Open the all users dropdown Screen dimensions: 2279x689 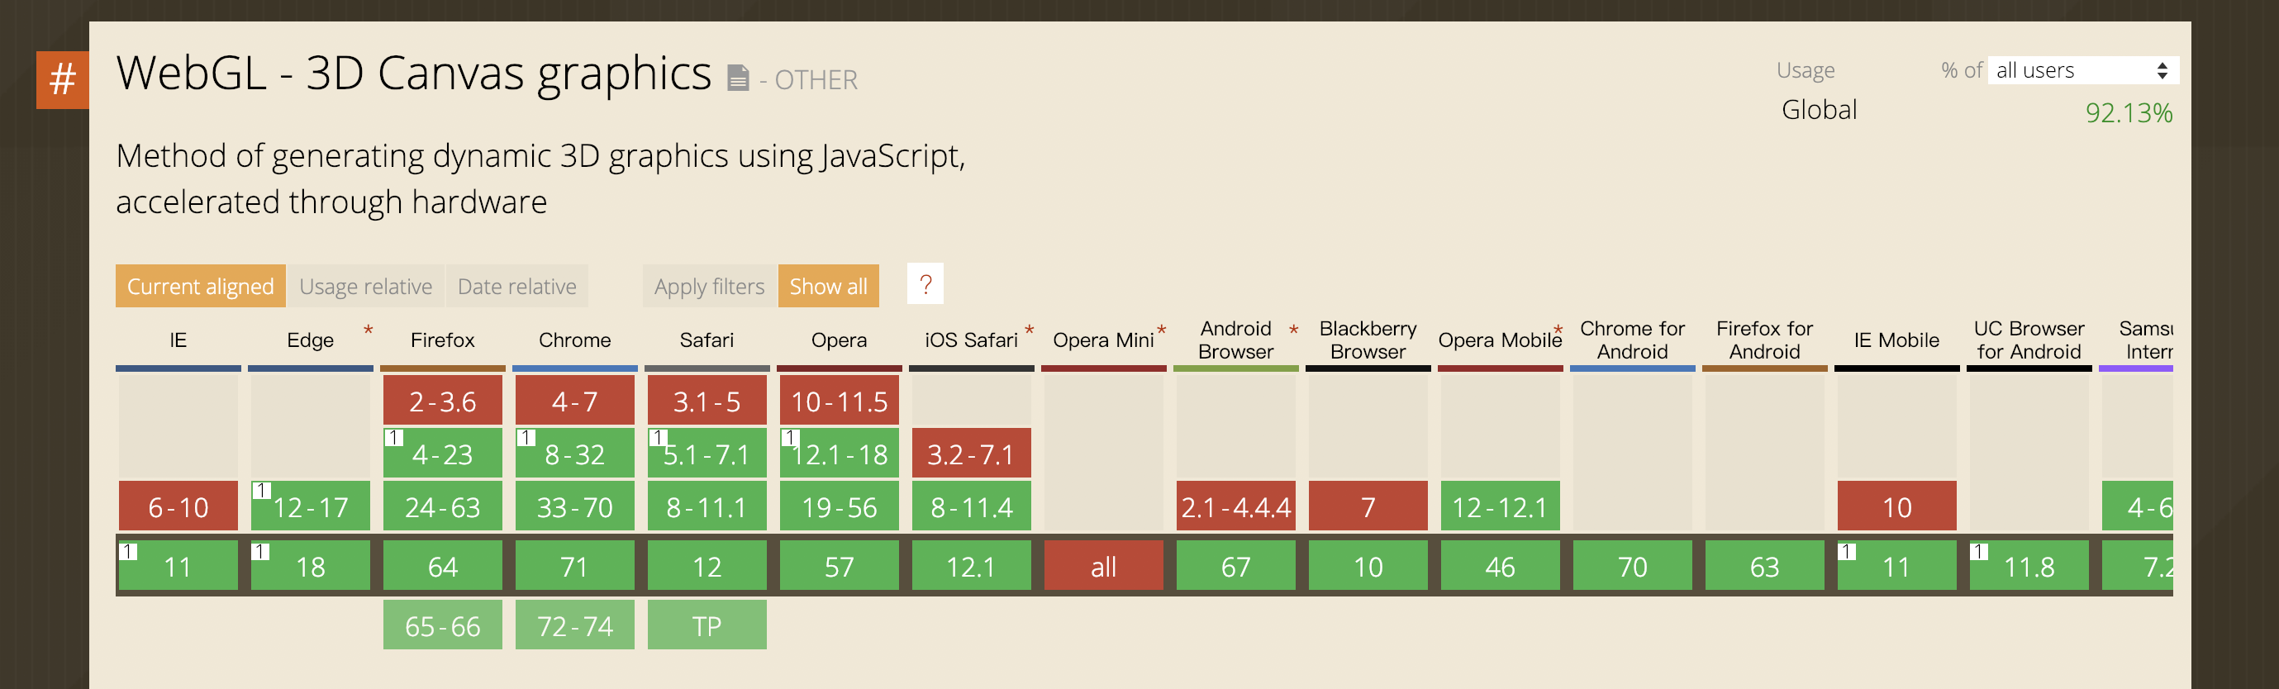2082,70
